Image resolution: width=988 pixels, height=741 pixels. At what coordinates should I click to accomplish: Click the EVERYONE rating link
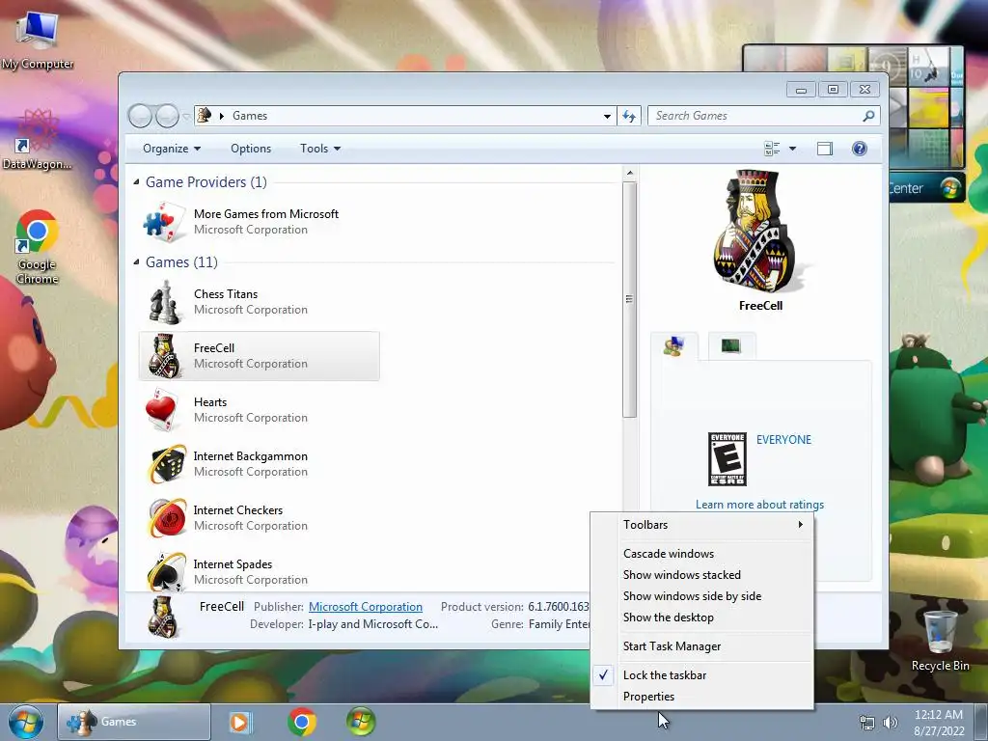(x=783, y=440)
